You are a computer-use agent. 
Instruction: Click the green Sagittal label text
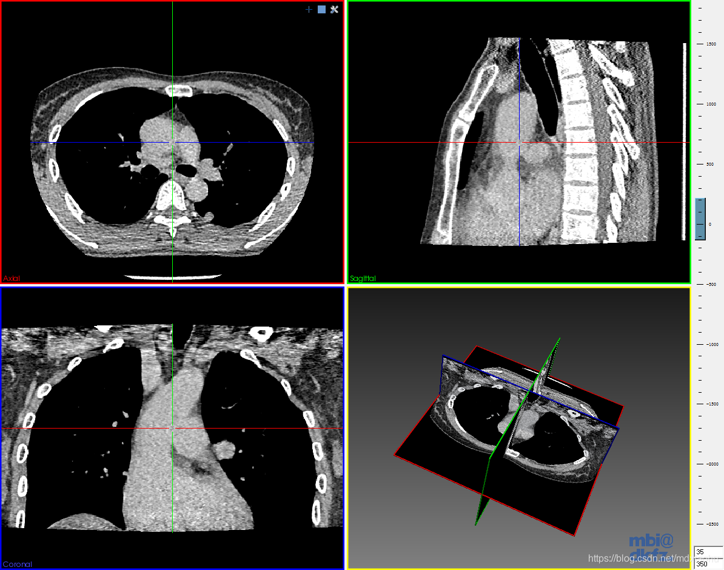click(x=363, y=279)
